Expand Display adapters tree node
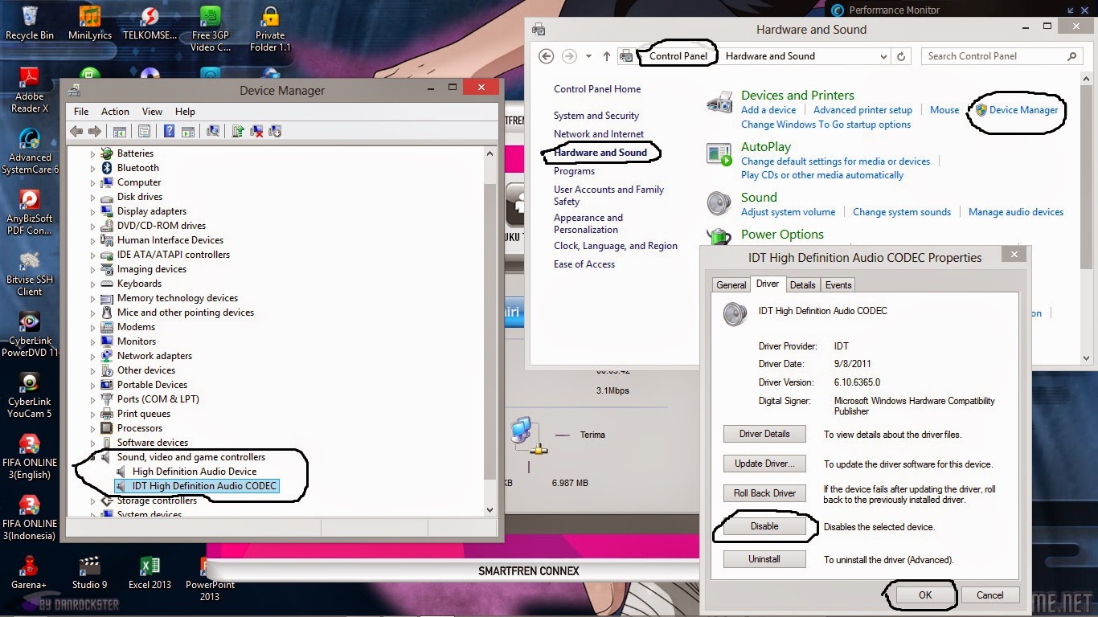The height and width of the screenshot is (617, 1098). pos(92,211)
